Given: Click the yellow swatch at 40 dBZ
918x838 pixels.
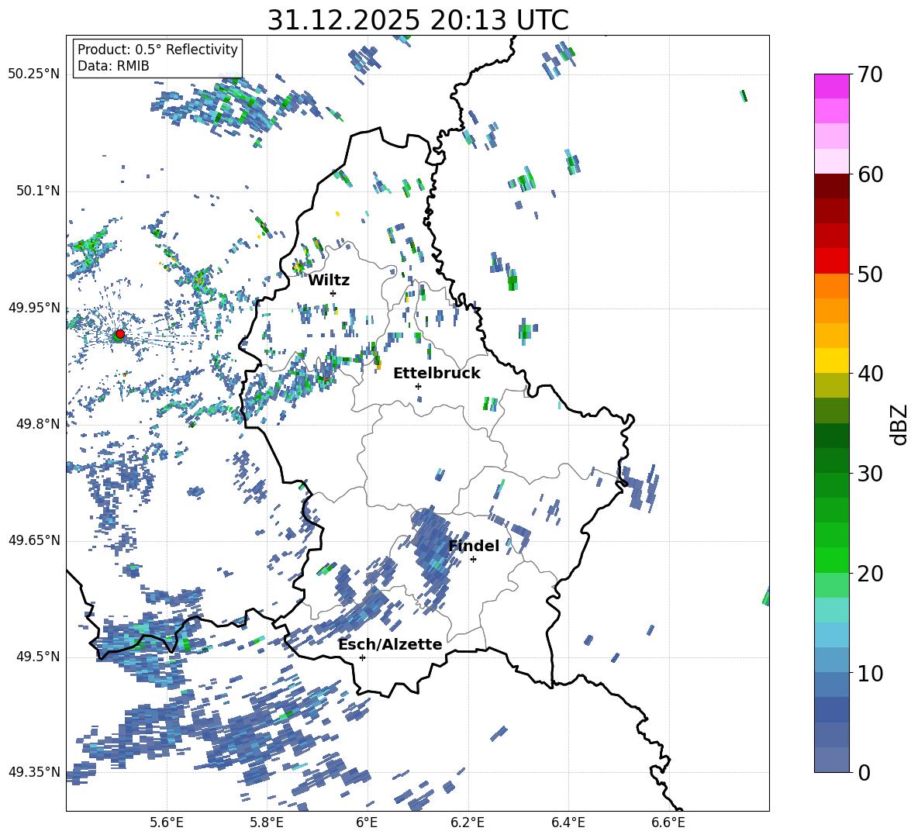Looking at the screenshot, I should coord(832,360).
